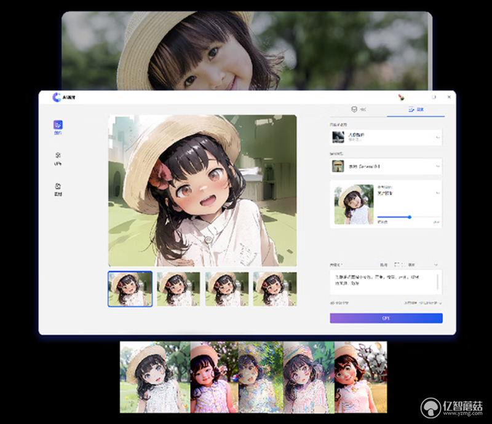Maximize the AI painting window
The height and width of the screenshot is (424, 492).
pyautogui.click(x=434, y=97)
